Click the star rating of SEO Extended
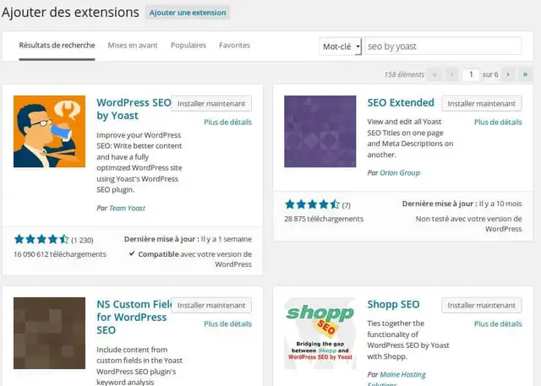The height and width of the screenshot is (386, 541). pos(312,204)
